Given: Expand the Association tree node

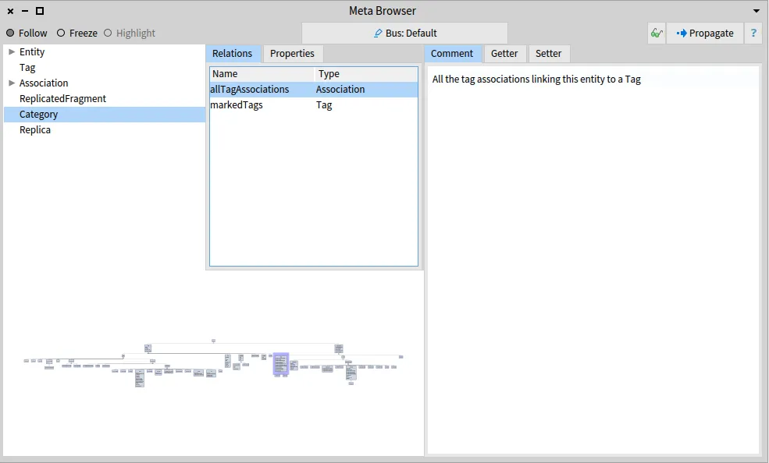Looking at the screenshot, I should (x=12, y=83).
